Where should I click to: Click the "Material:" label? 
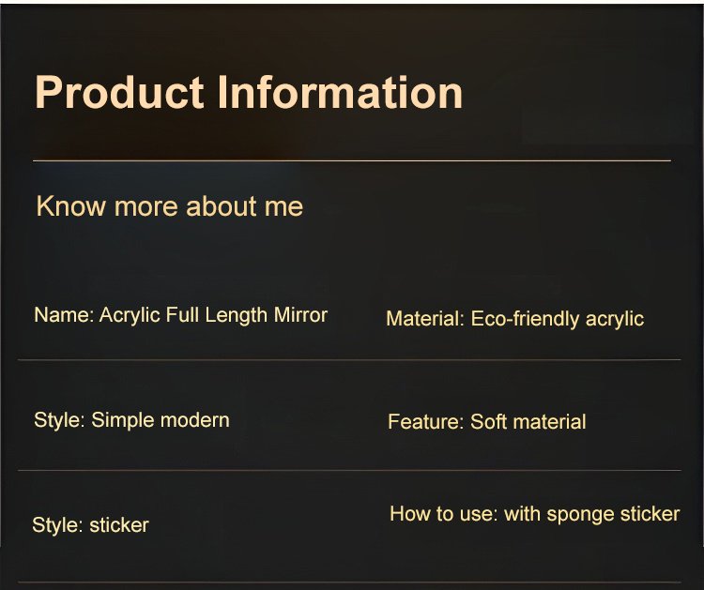point(425,319)
